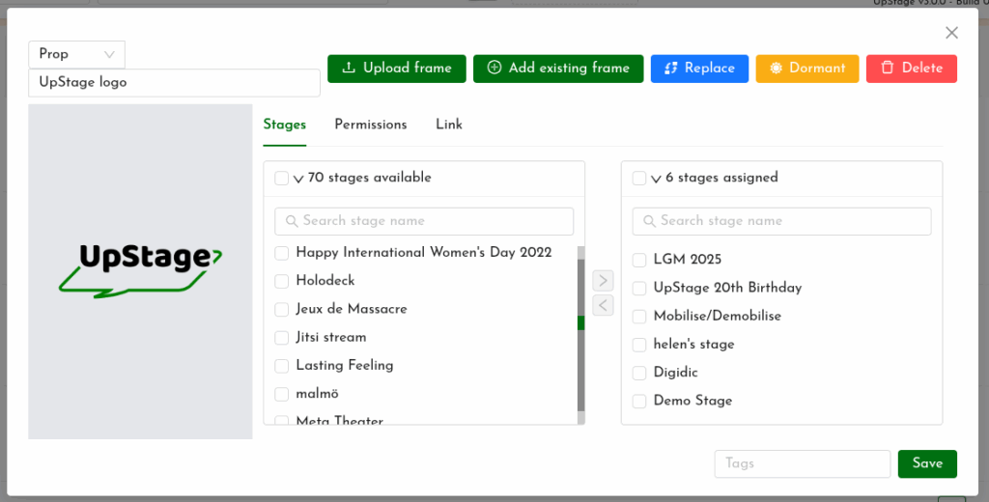Image resolution: width=989 pixels, height=502 pixels.
Task: Click trash icon on Delete button
Action: point(888,68)
